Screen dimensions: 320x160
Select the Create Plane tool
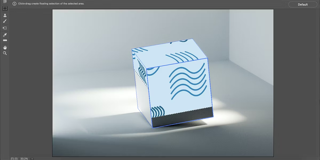point(5,2)
